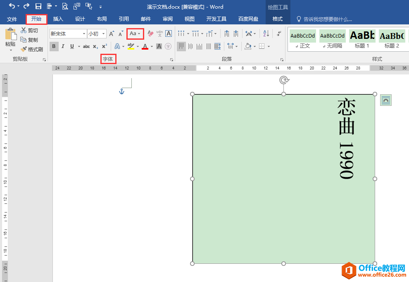Screen dimensions: 409x282
Task: Apply the red font color swatch
Action: point(145,46)
